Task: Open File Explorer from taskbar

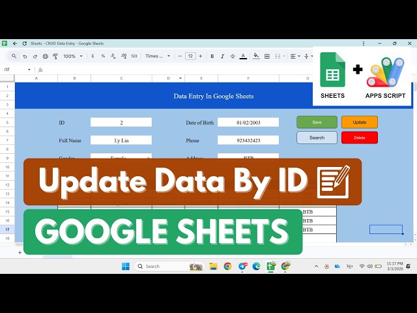Action: coord(213,266)
